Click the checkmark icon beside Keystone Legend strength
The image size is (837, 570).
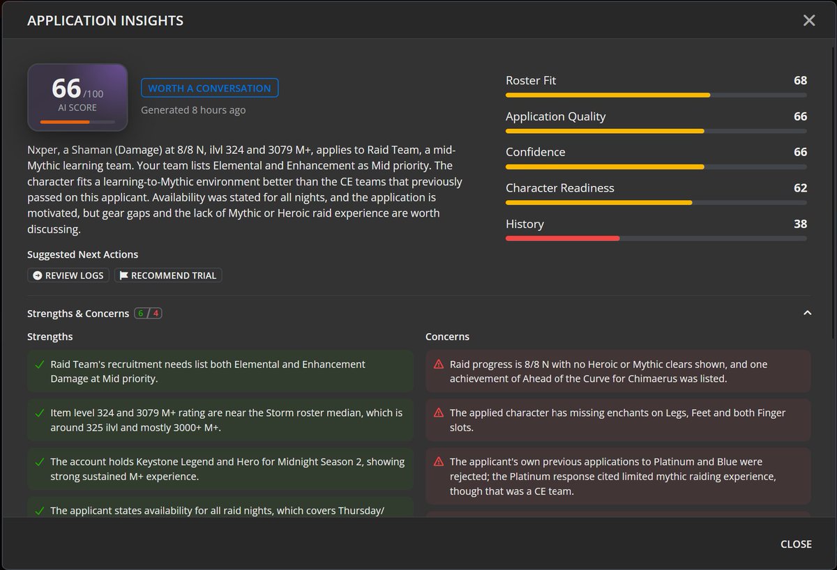pyautogui.click(x=40, y=462)
